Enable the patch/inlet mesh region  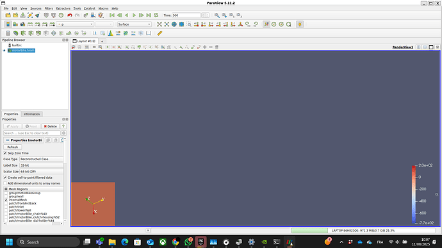(x=6, y=207)
